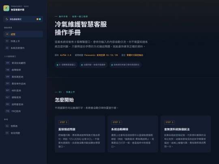The image size is (219, 164).
Task: Click the PRT badge icon
Action: (8, 83)
